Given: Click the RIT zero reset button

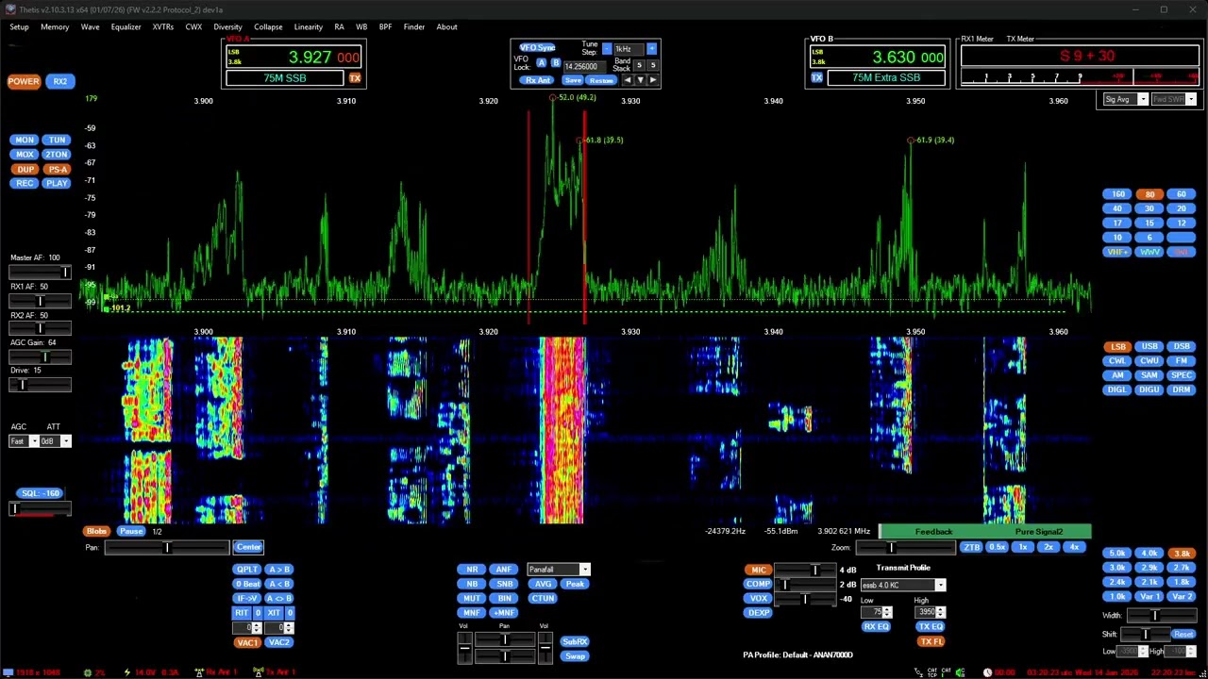Looking at the screenshot, I should point(258,613).
